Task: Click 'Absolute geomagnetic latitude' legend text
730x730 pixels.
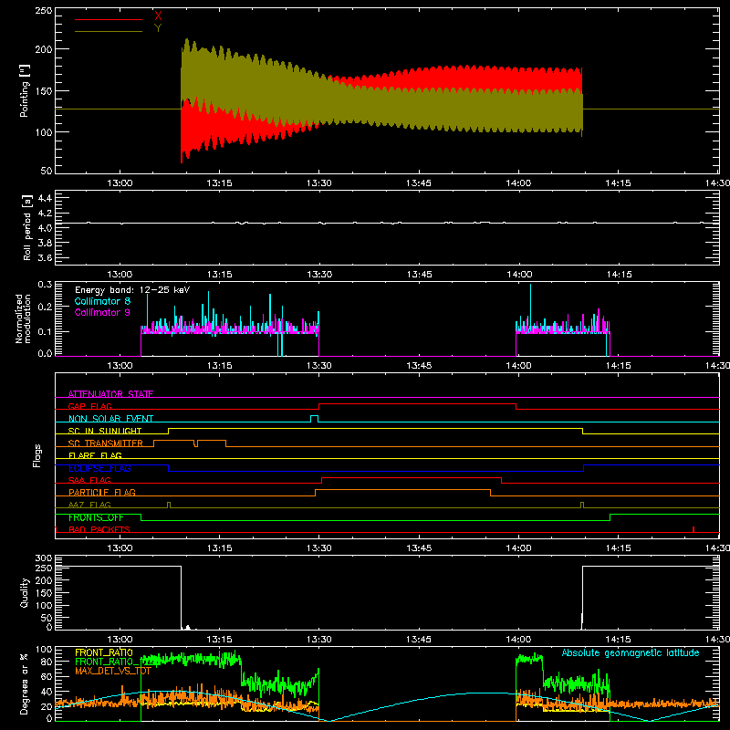Action: coord(631,653)
